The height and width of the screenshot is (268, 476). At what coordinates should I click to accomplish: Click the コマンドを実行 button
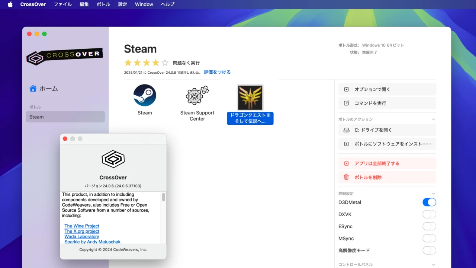coord(387,103)
